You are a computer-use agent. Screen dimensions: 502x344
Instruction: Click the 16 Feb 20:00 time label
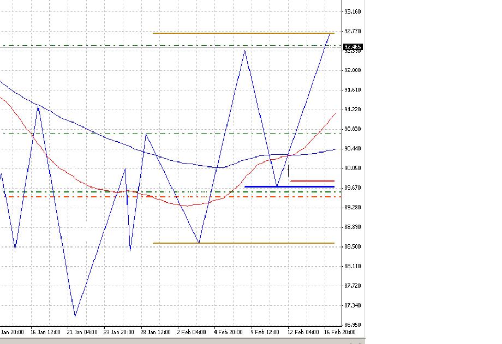(339, 332)
